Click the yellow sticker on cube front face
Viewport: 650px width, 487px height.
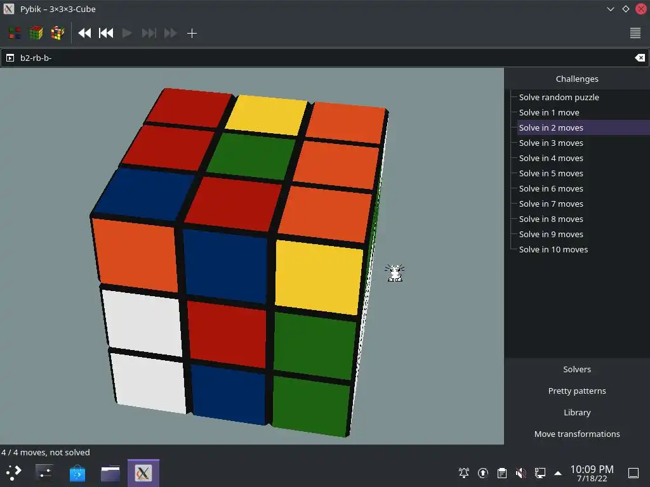[319, 276]
